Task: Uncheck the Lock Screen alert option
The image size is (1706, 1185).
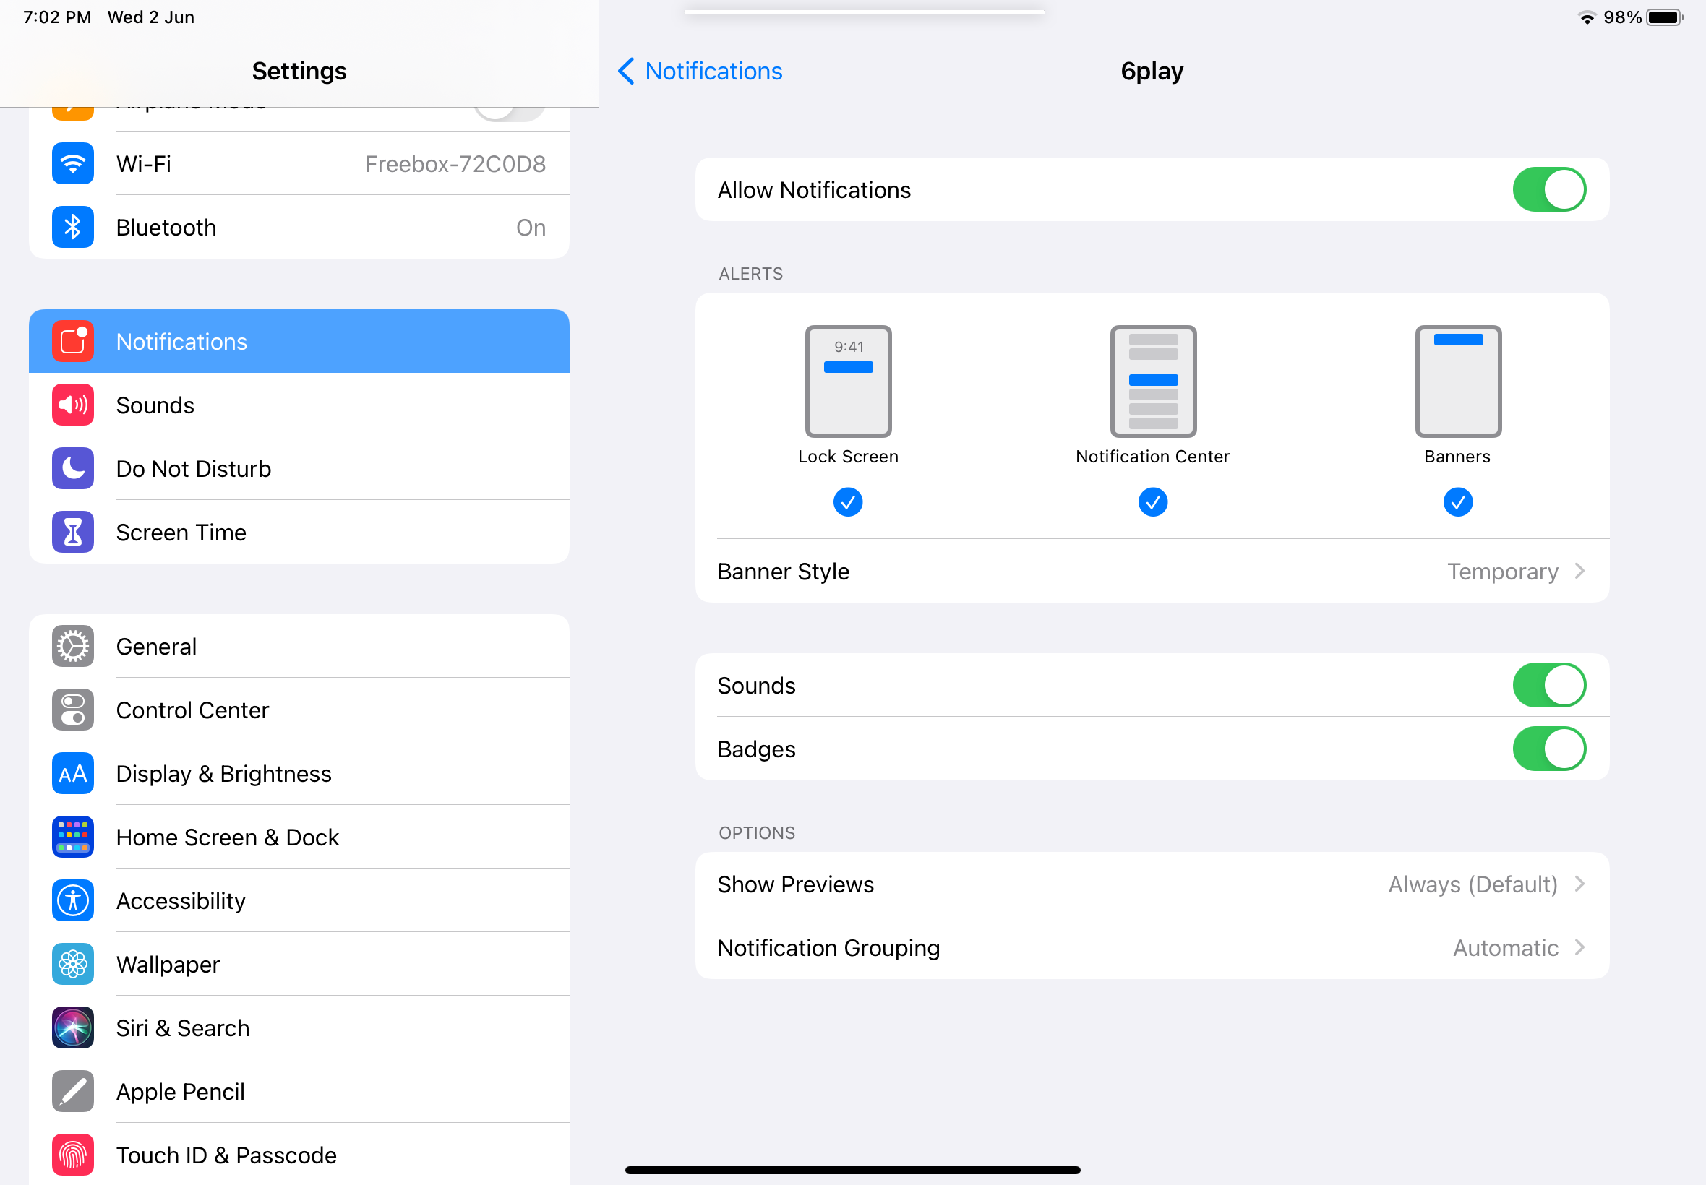Action: 847,502
